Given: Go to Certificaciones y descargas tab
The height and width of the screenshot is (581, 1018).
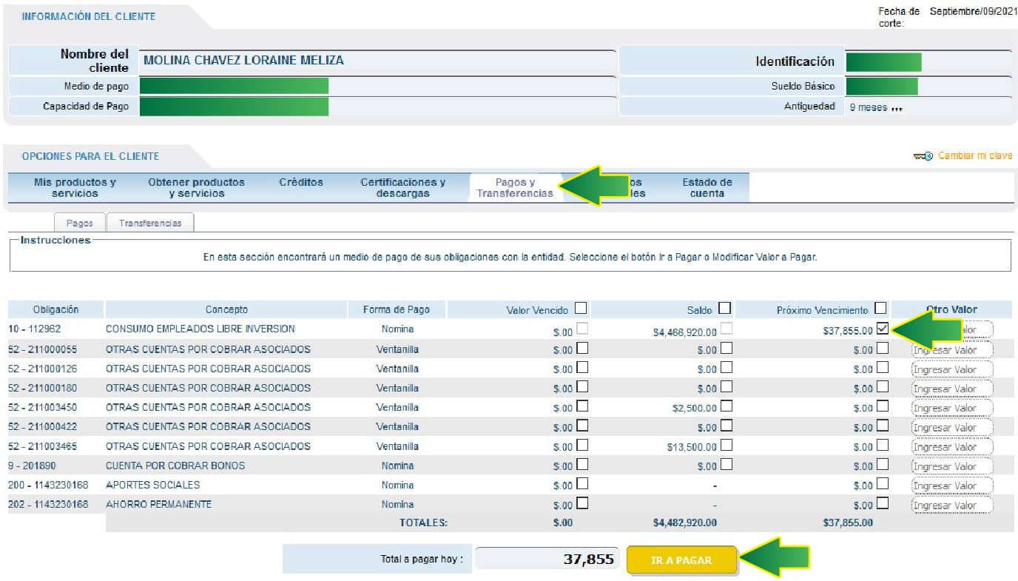Looking at the screenshot, I should [402, 187].
